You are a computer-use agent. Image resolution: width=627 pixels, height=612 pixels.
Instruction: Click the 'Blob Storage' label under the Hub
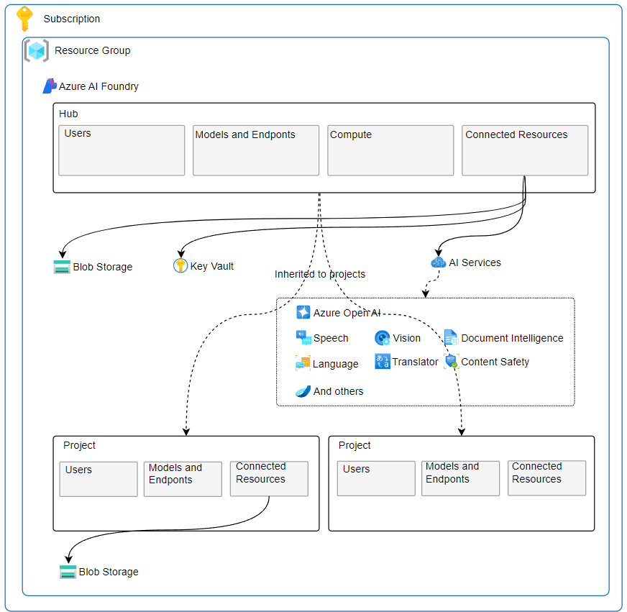[102, 267]
